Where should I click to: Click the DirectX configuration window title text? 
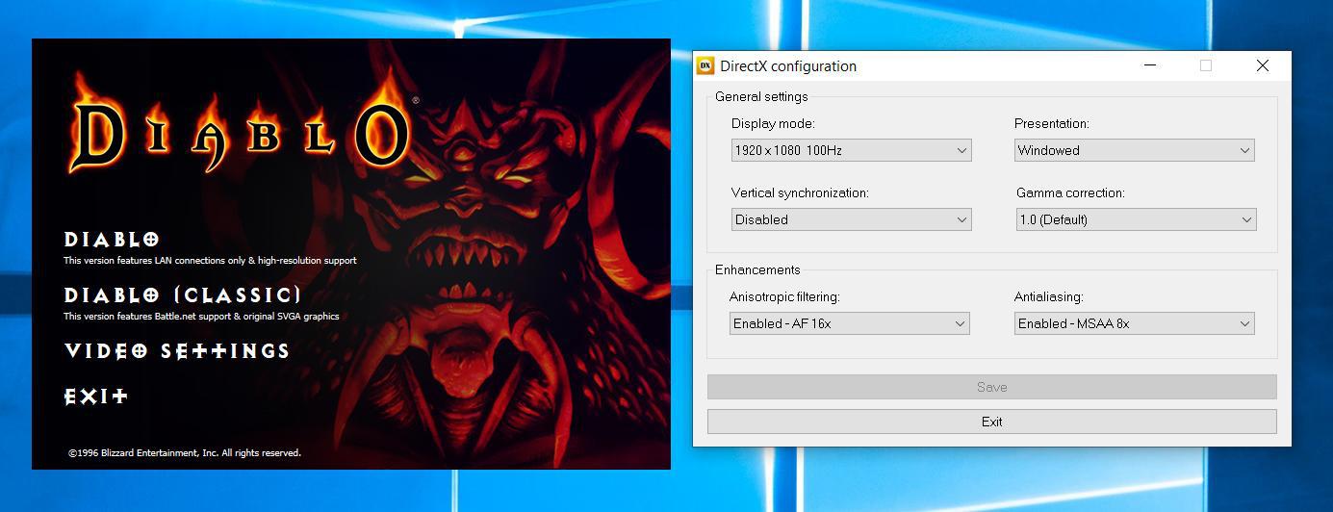click(x=788, y=66)
